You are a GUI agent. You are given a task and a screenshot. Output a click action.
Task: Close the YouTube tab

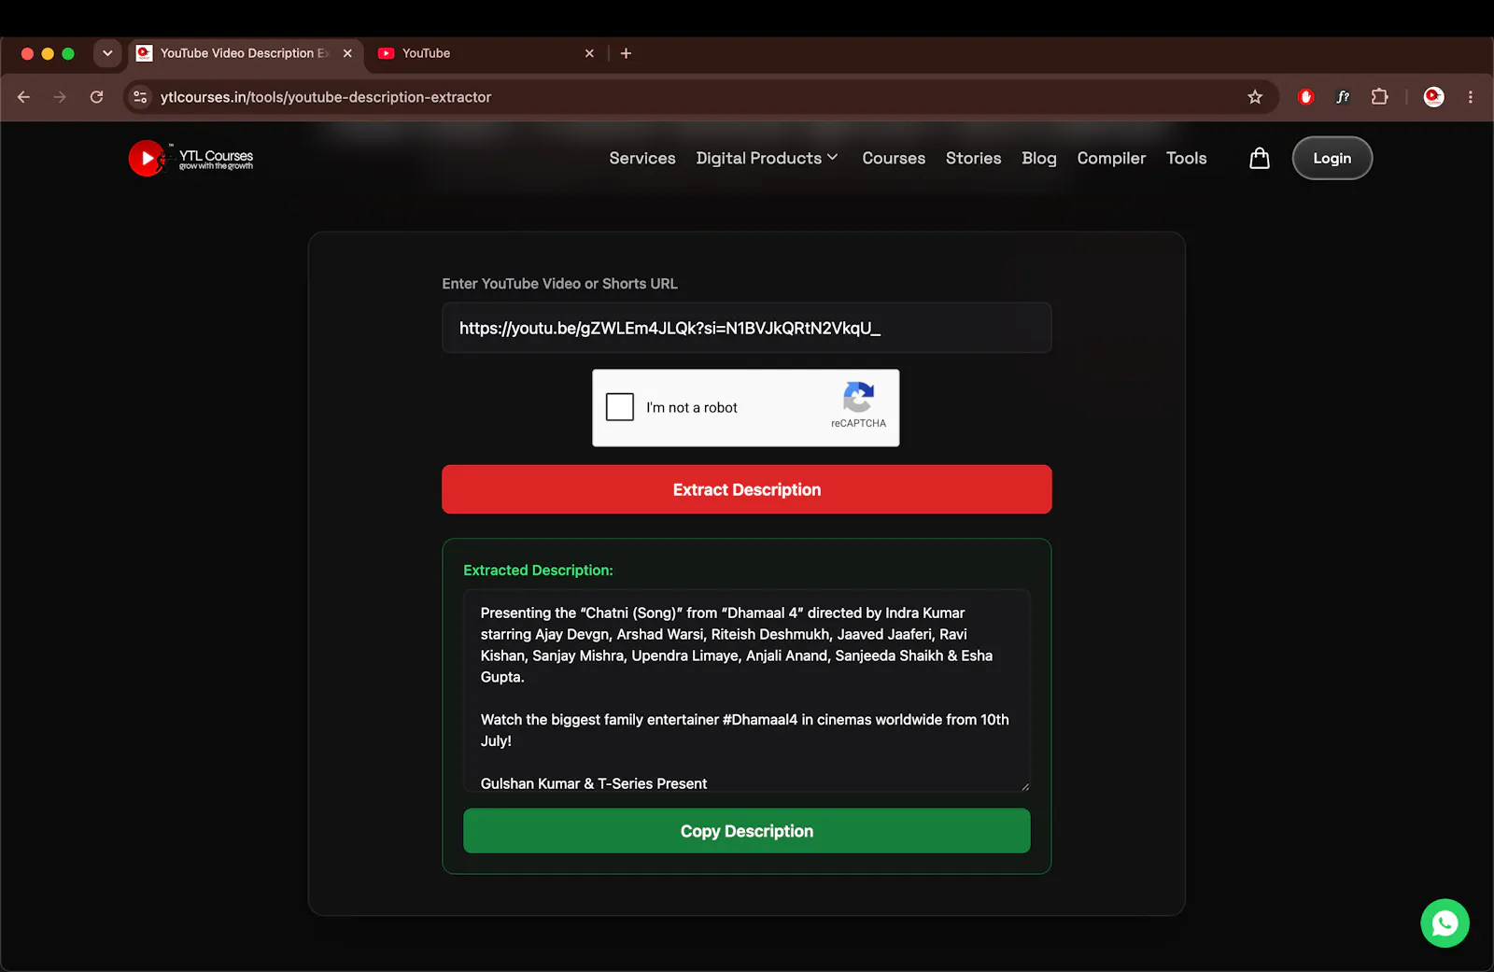pyautogui.click(x=589, y=53)
